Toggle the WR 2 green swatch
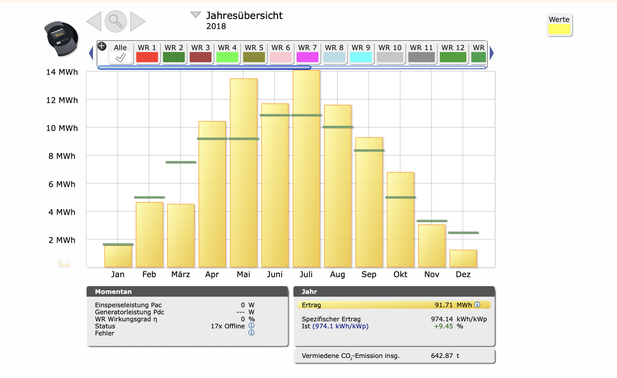Viewport: 617px width, 378px height. (x=174, y=57)
